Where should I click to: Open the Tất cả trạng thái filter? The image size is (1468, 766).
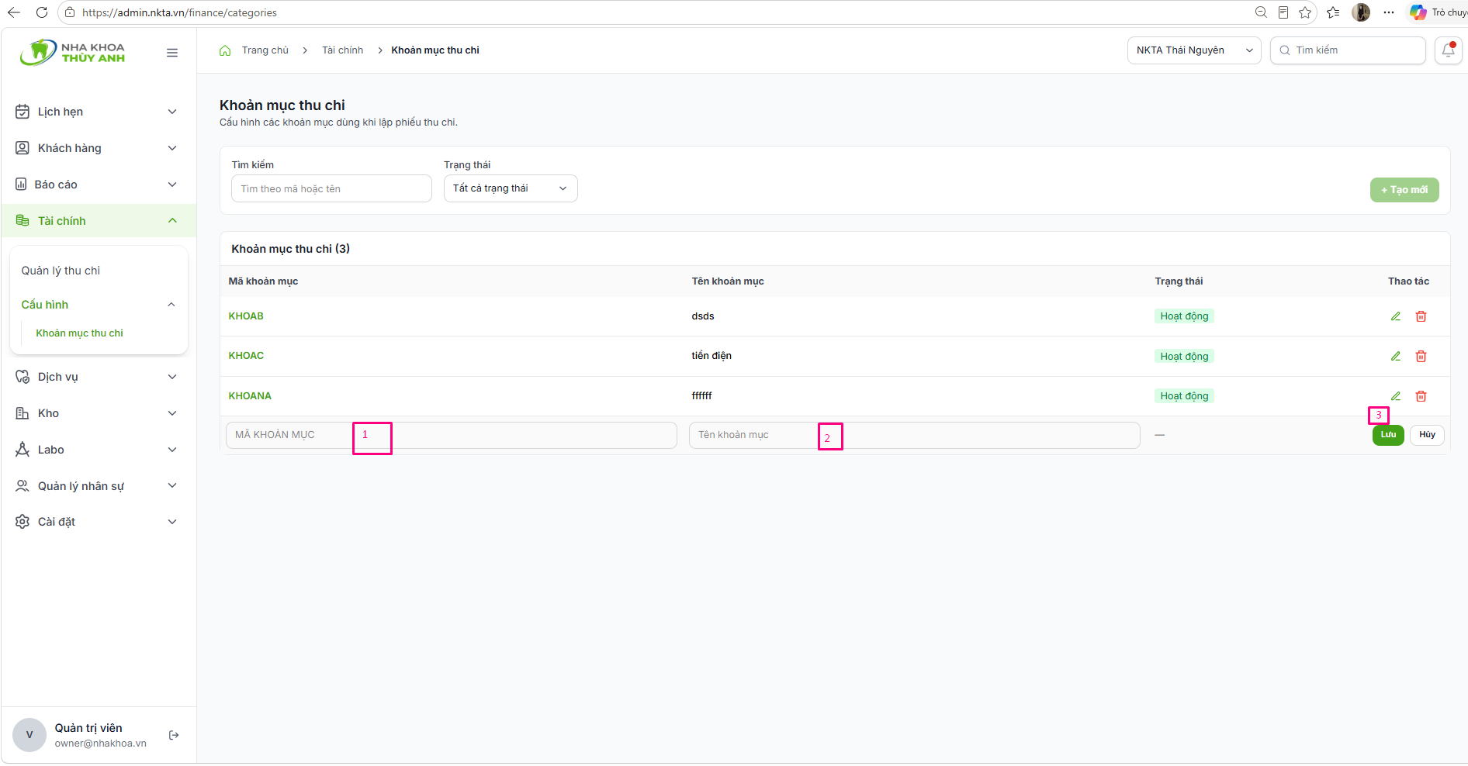pyautogui.click(x=511, y=188)
